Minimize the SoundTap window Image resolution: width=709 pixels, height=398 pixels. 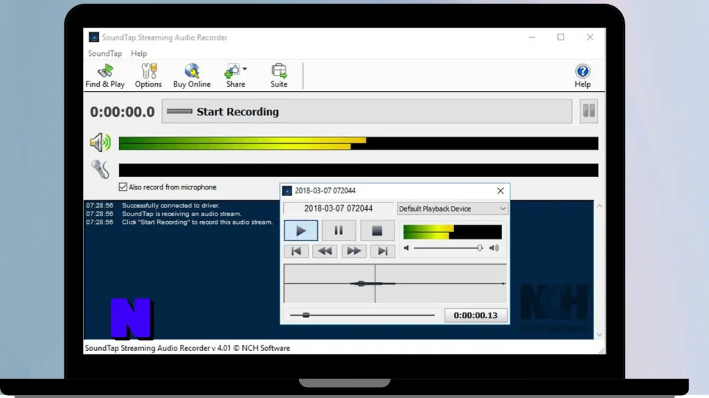532,37
